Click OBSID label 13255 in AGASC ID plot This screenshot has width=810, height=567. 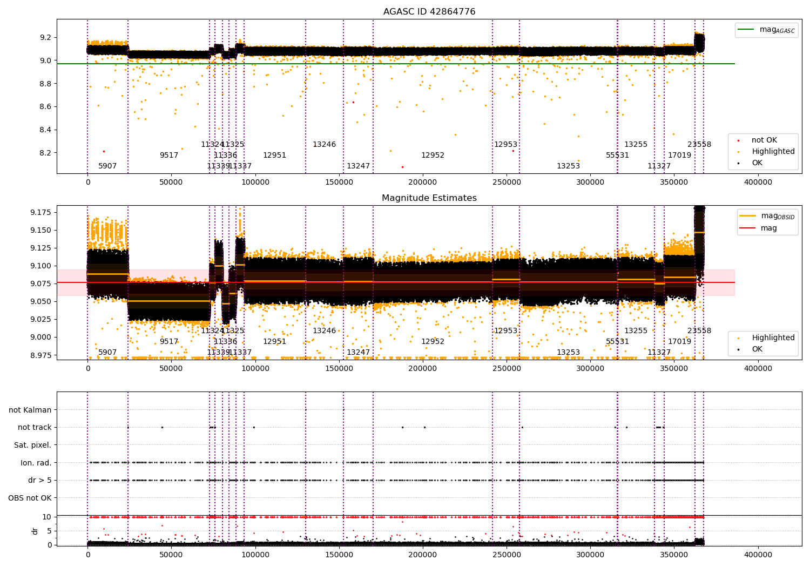pyautogui.click(x=636, y=144)
